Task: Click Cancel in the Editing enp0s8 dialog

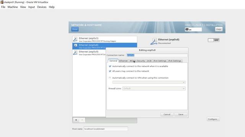Action: click(167, 114)
